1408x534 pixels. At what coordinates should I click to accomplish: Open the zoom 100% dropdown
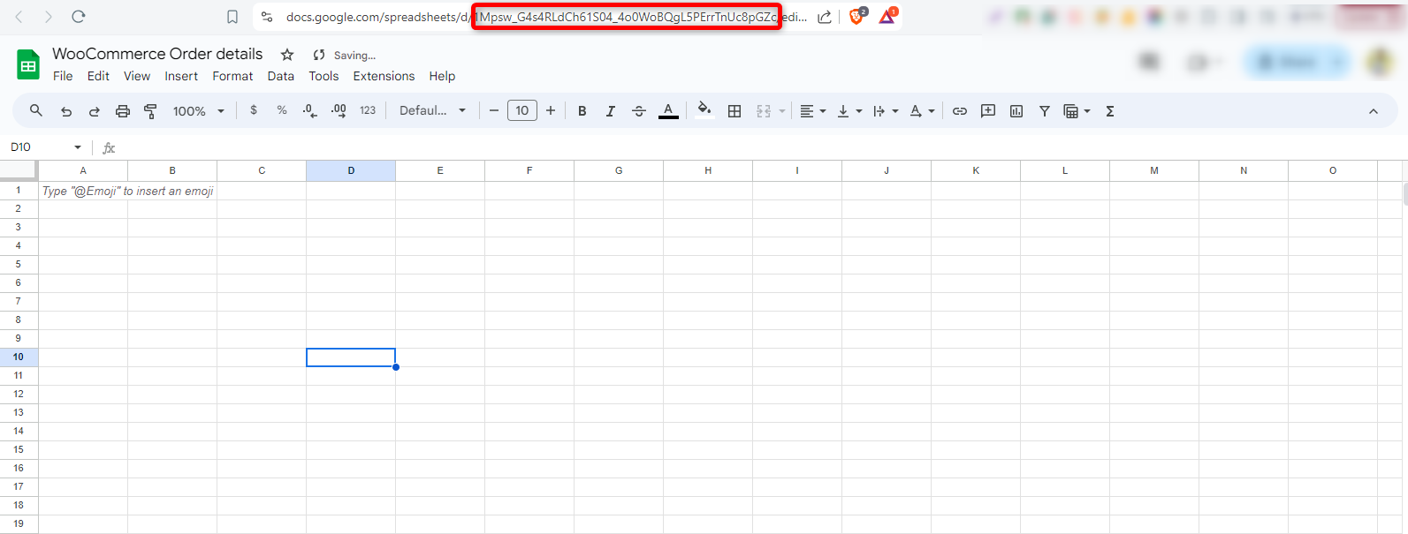pos(198,110)
